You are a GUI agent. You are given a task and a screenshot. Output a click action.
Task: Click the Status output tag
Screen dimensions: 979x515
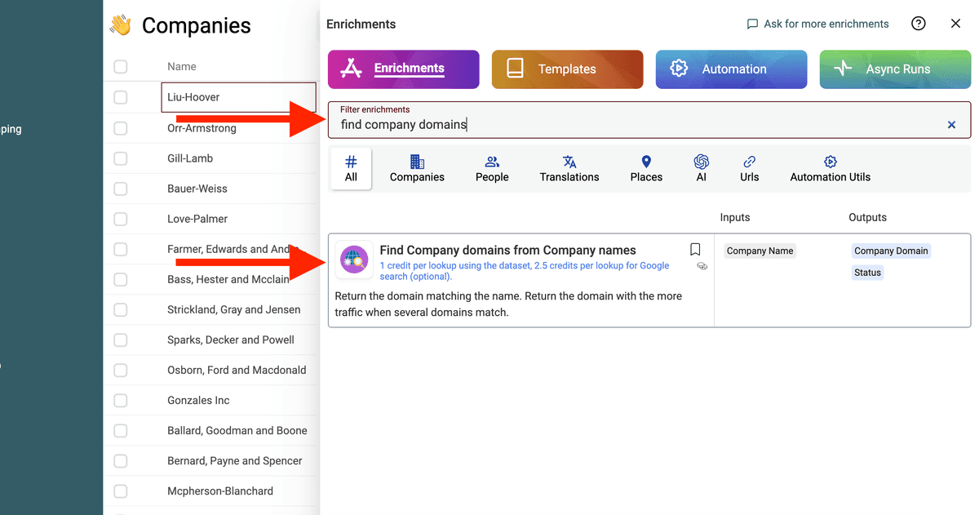pyautogui.click(x=868, y=273)
